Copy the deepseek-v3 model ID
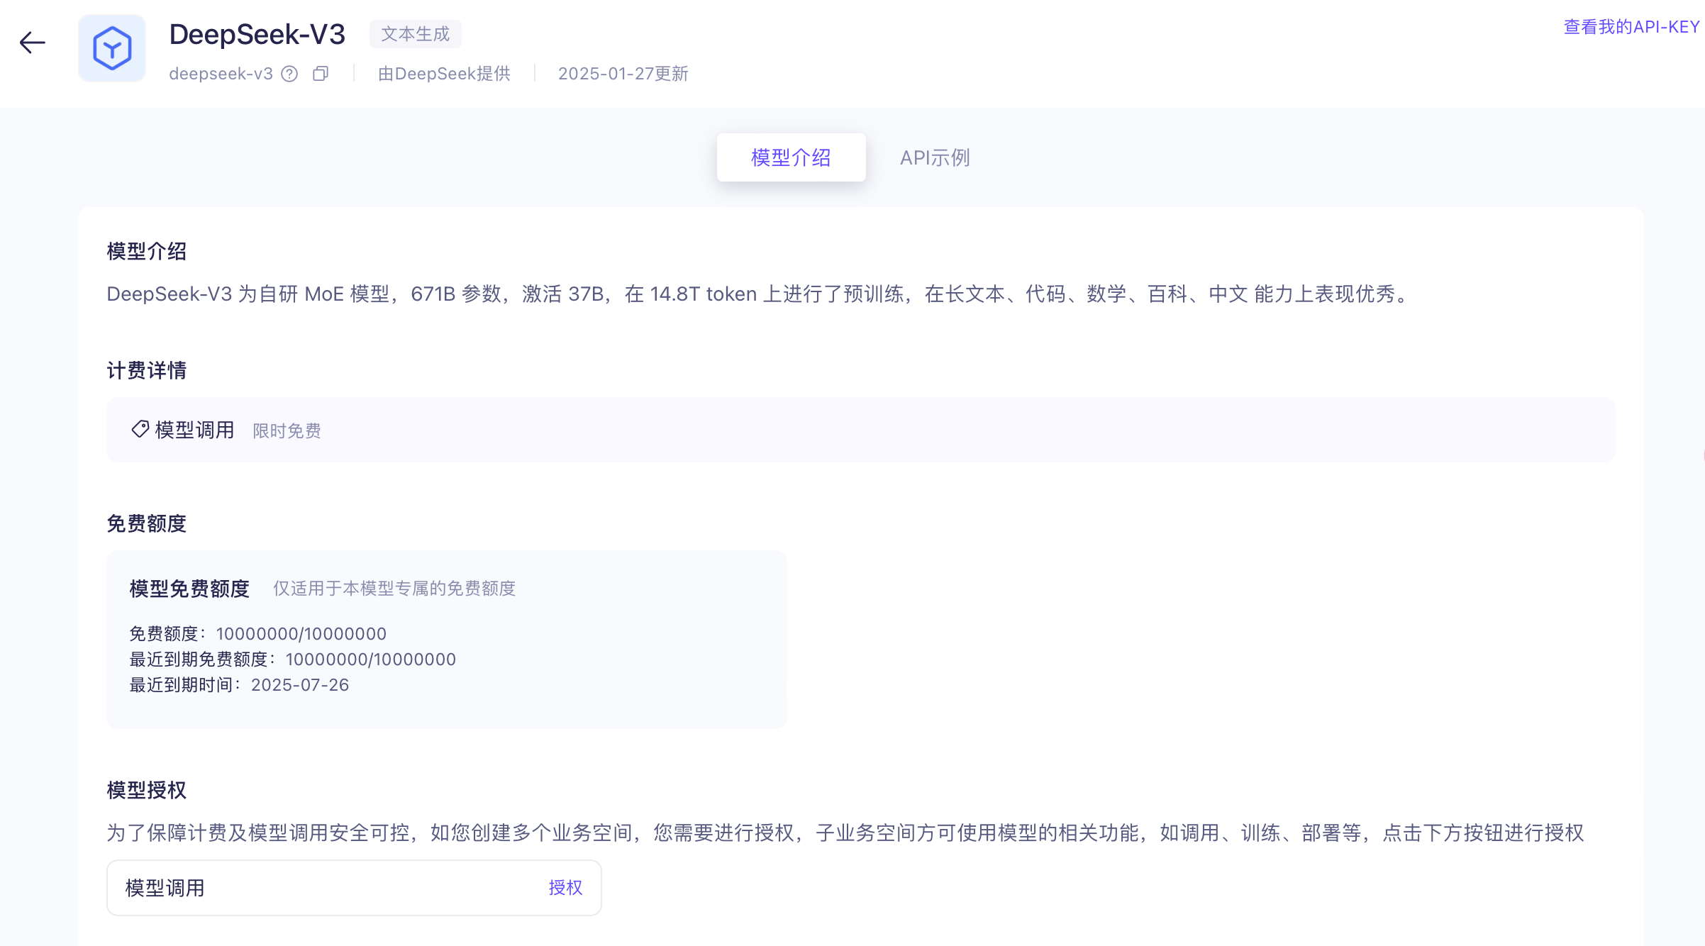Image resolution: width=1705 pixels, height=946 pixels. pyautogui.click(x=321, y=74)
